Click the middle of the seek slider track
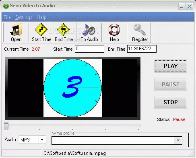The image size is (196, 158). (x=72, y=126)
